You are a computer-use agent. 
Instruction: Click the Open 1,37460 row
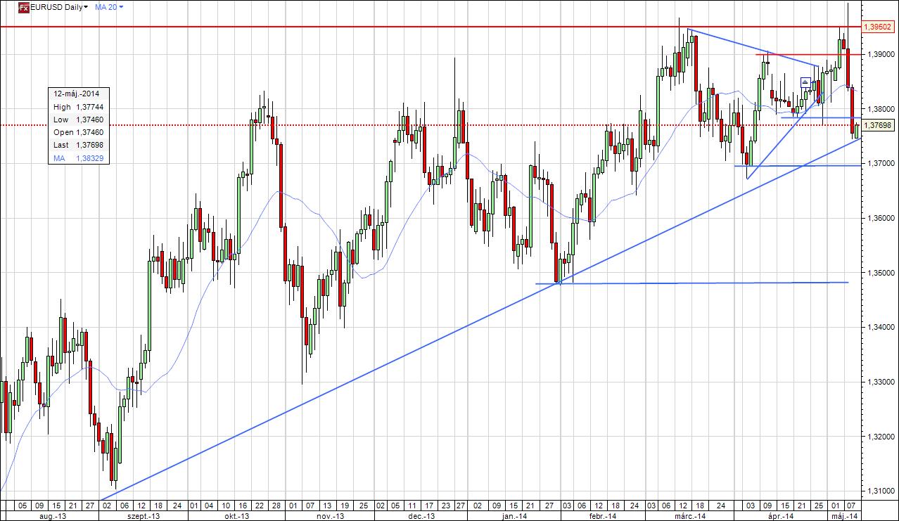click(x=78, y=132)
